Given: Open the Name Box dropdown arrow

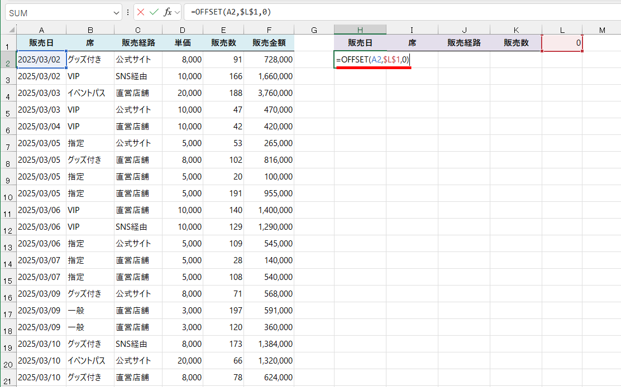Looking at the screenshot, I should point(117,12).
